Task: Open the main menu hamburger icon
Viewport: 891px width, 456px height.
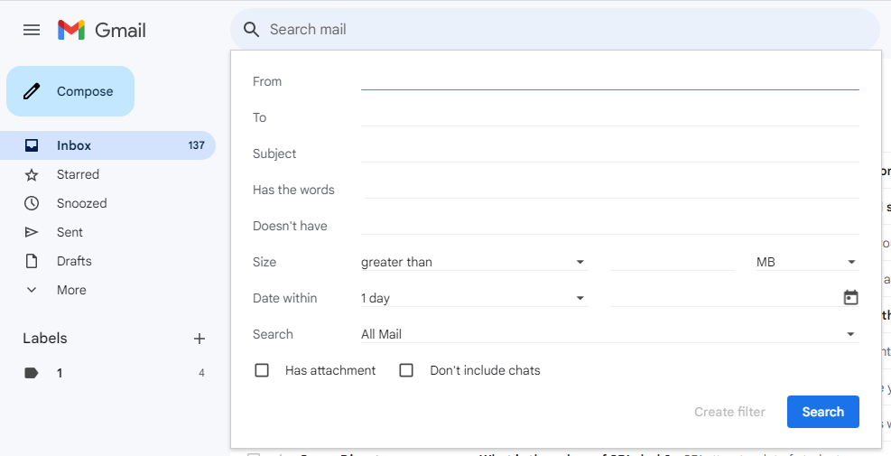Action: click(x=32, y=30)
